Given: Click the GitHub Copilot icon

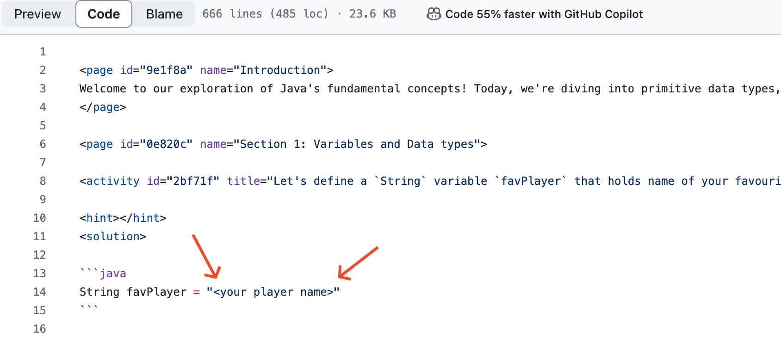Looking at the screenshot, I should [x=434, y=14].
